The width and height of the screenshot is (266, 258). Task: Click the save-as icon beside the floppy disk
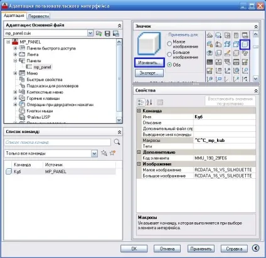116,33
